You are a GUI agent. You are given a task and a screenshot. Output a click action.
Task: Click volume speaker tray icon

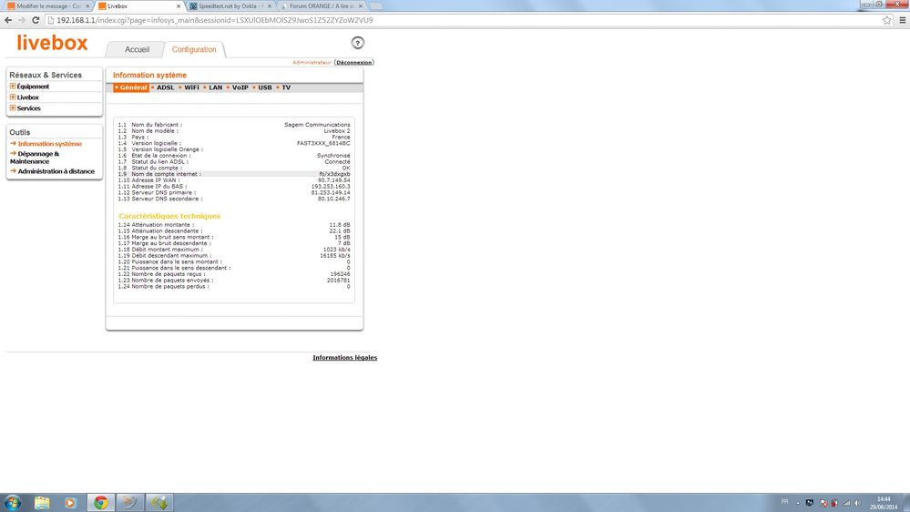pos(858,503)
